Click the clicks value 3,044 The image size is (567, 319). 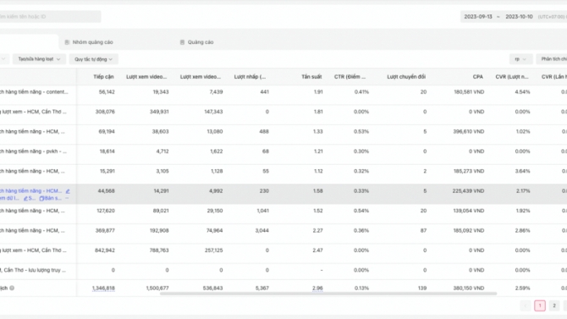[x=261, y=230]
